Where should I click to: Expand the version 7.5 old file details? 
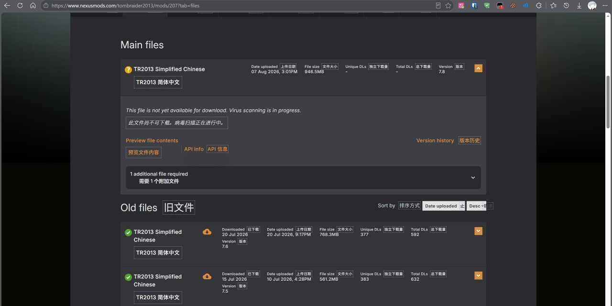pos(478,275)
